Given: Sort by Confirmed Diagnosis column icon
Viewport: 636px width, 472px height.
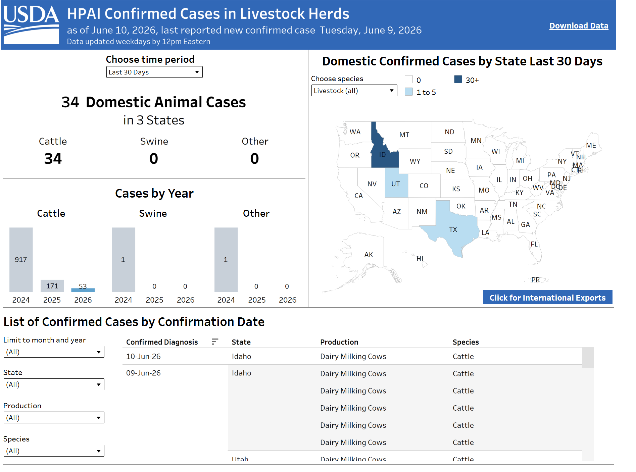Looking at the screenshot, I should point(215,342).
